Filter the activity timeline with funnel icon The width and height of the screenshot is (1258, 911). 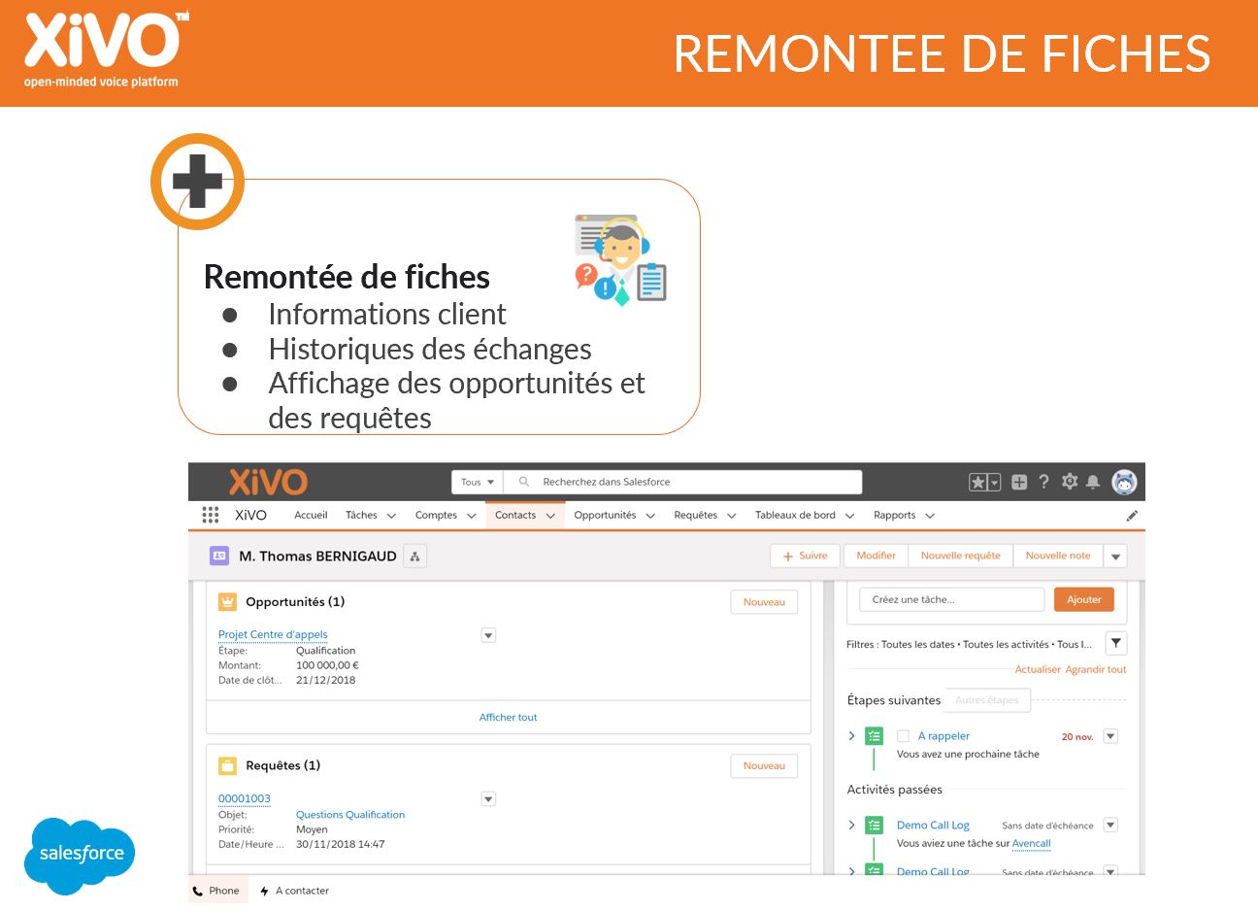coord(1116,643)
